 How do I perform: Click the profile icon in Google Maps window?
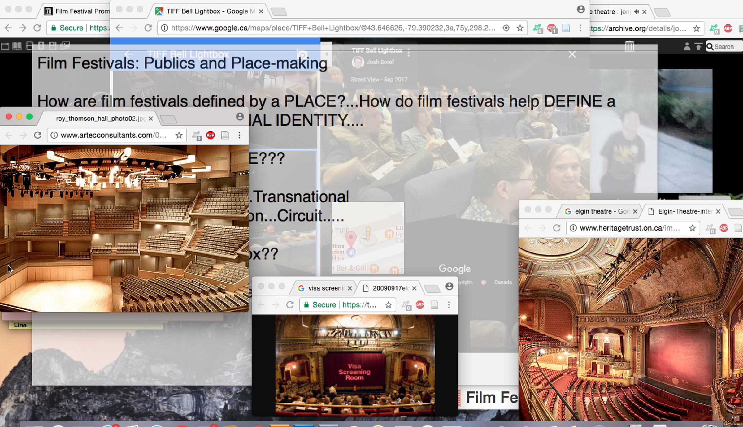point(581,10)
